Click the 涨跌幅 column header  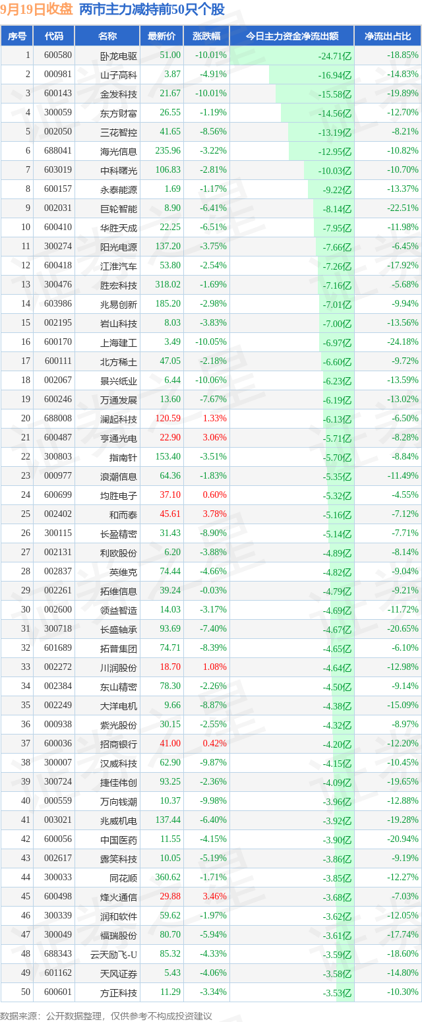(206, 36)
